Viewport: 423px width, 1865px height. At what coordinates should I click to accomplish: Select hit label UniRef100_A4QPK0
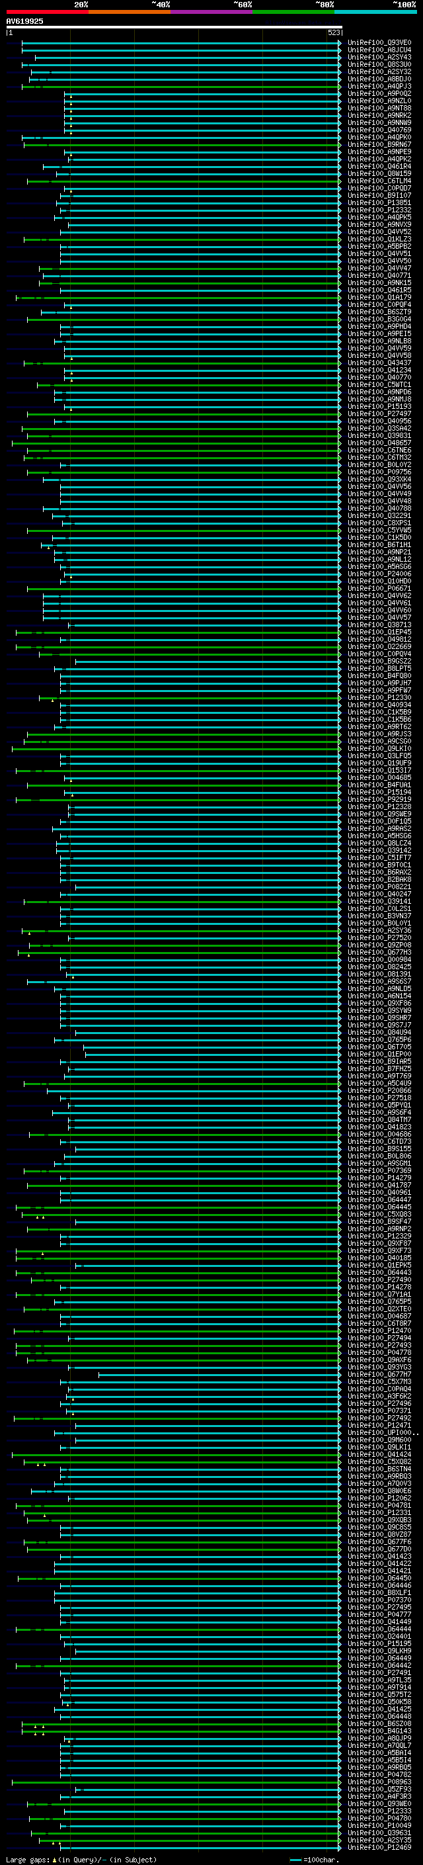click(x=379, y=137)
